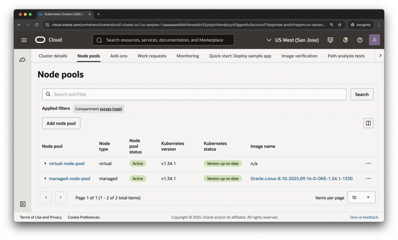Open the Cloud Shell developer tools icon

pyautogui.click(x=330, y=40)
